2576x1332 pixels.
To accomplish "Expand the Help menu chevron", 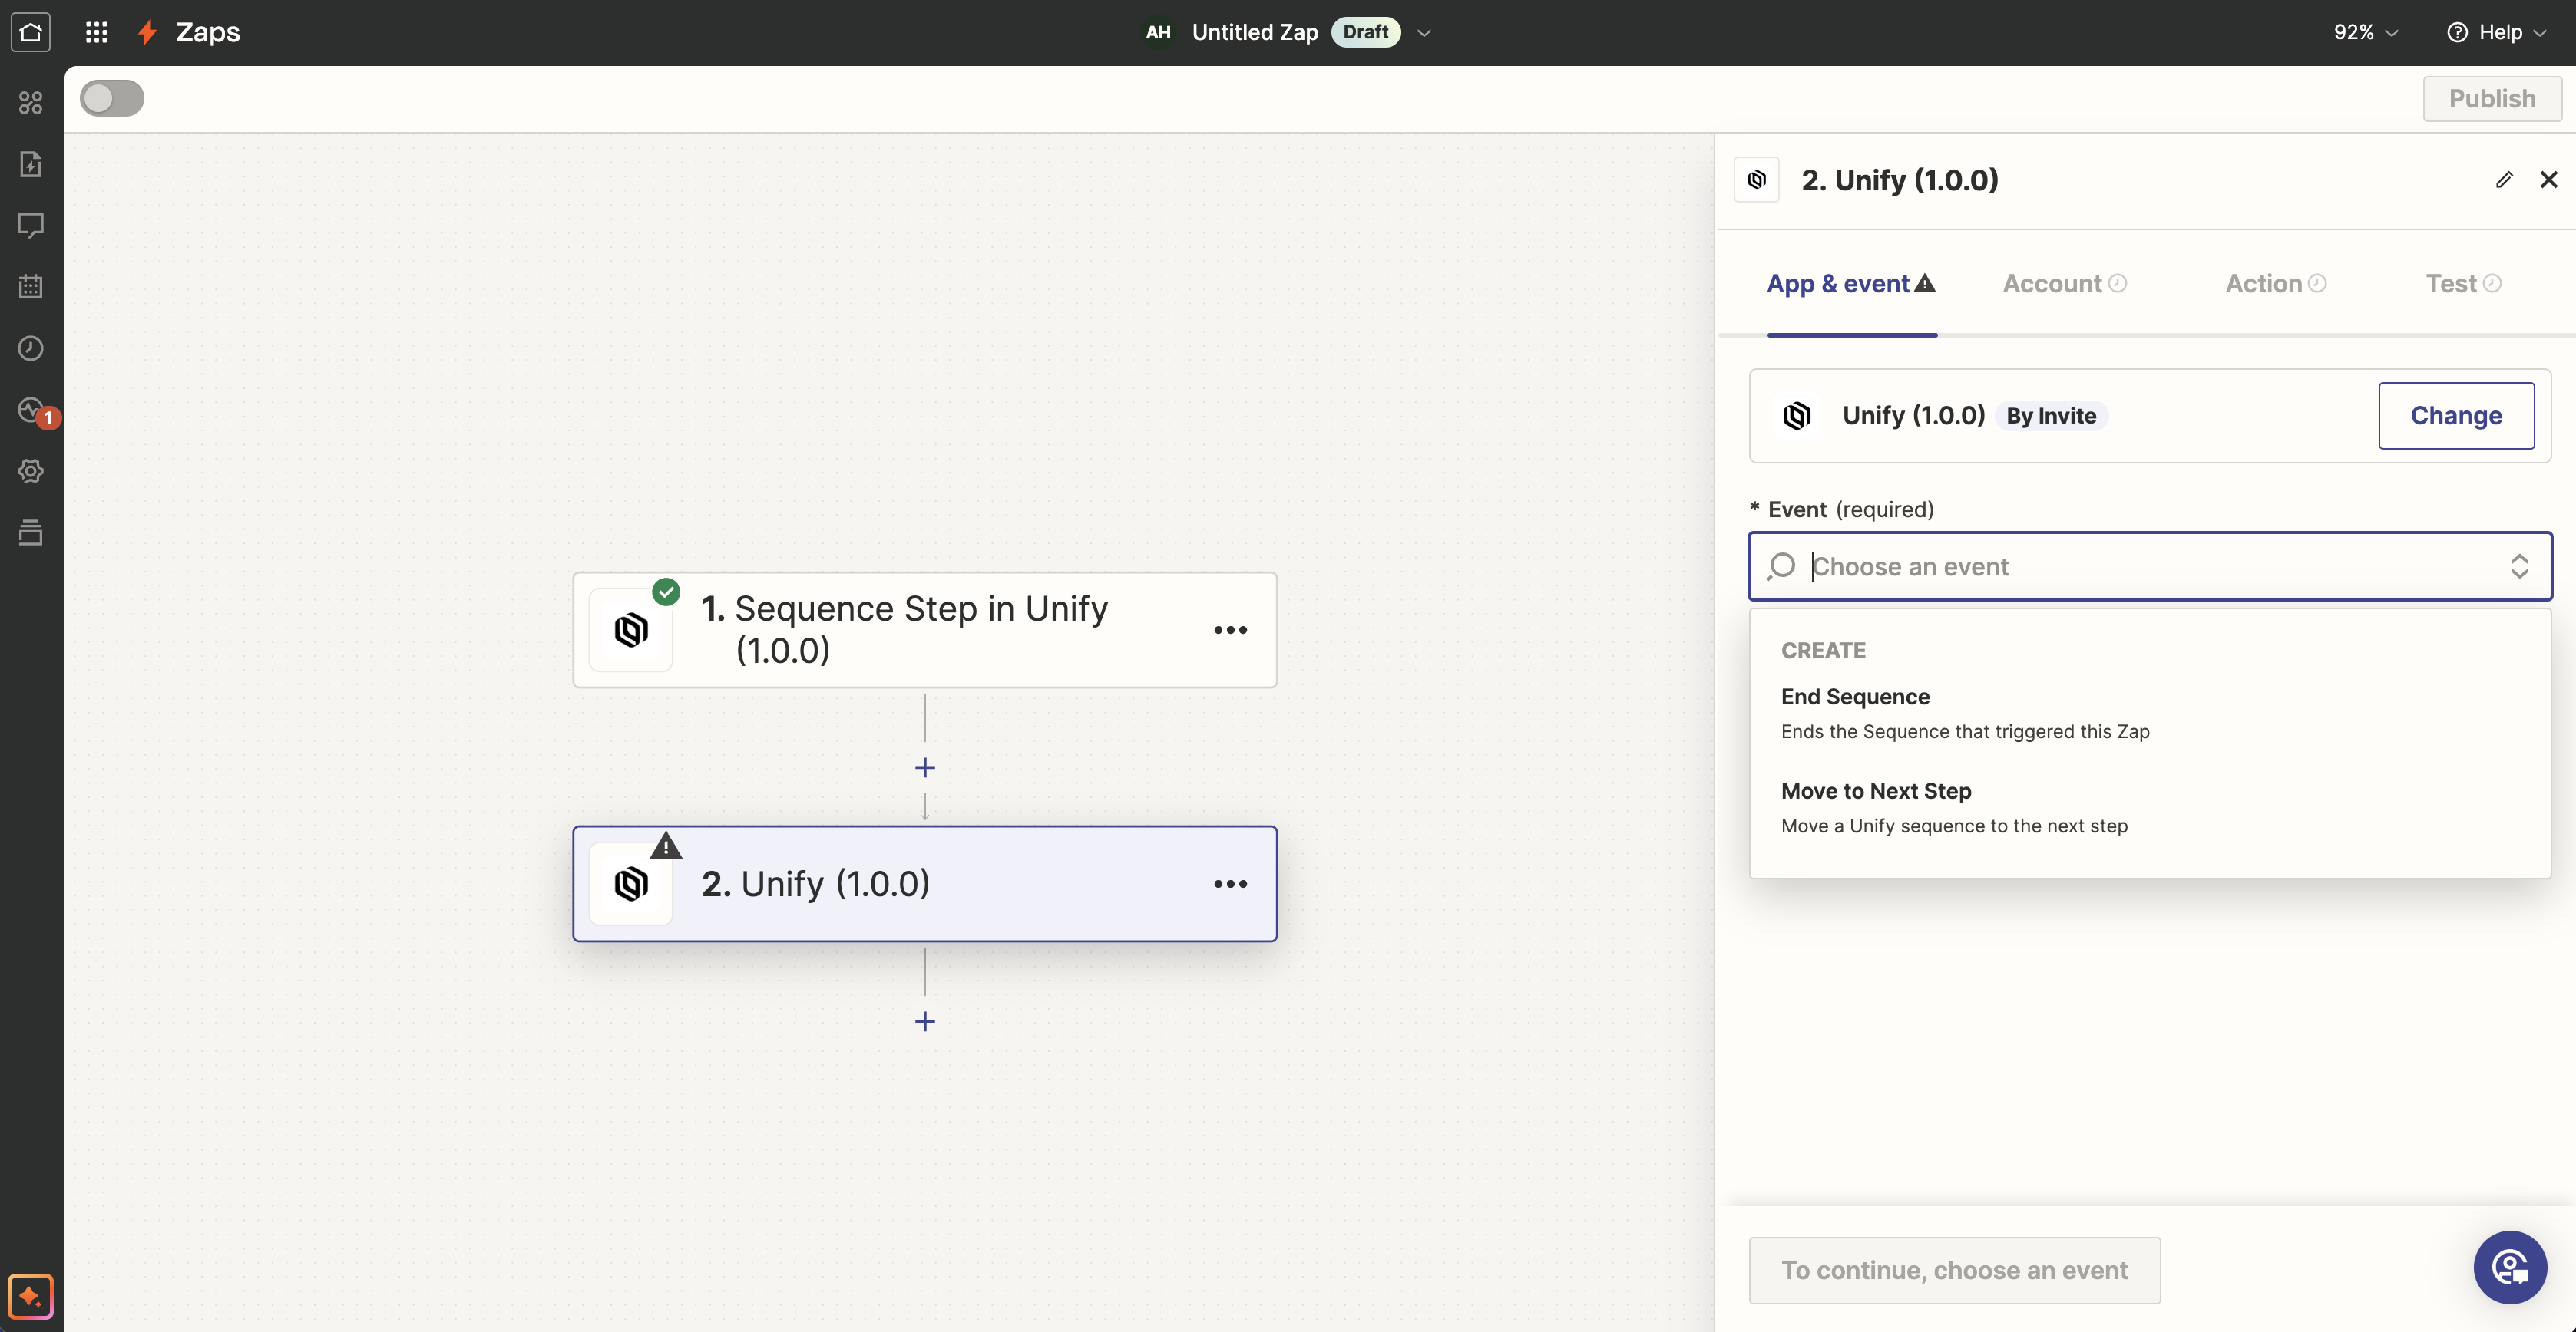I will (x=2541, y=32).
